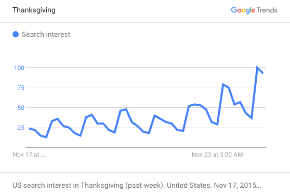Click the Google Trends logo
This screenshot has width=290, height=194.
254,10
